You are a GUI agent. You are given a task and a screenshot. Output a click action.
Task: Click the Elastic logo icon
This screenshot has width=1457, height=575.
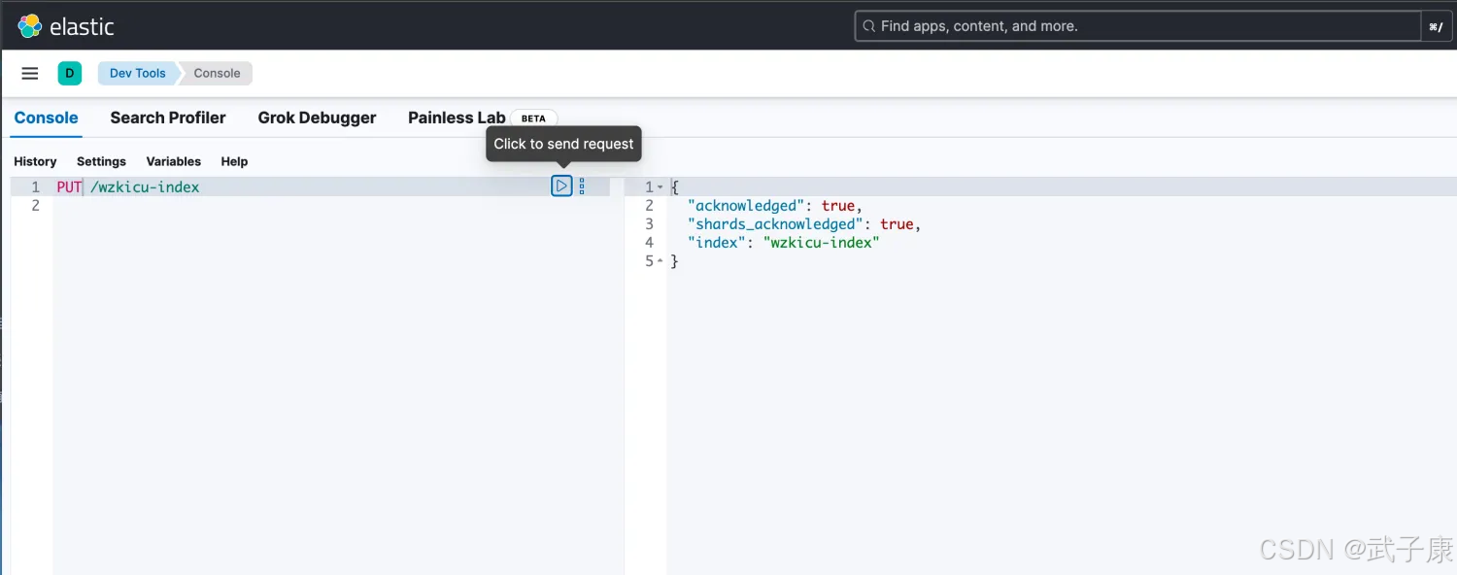point(30,26)
